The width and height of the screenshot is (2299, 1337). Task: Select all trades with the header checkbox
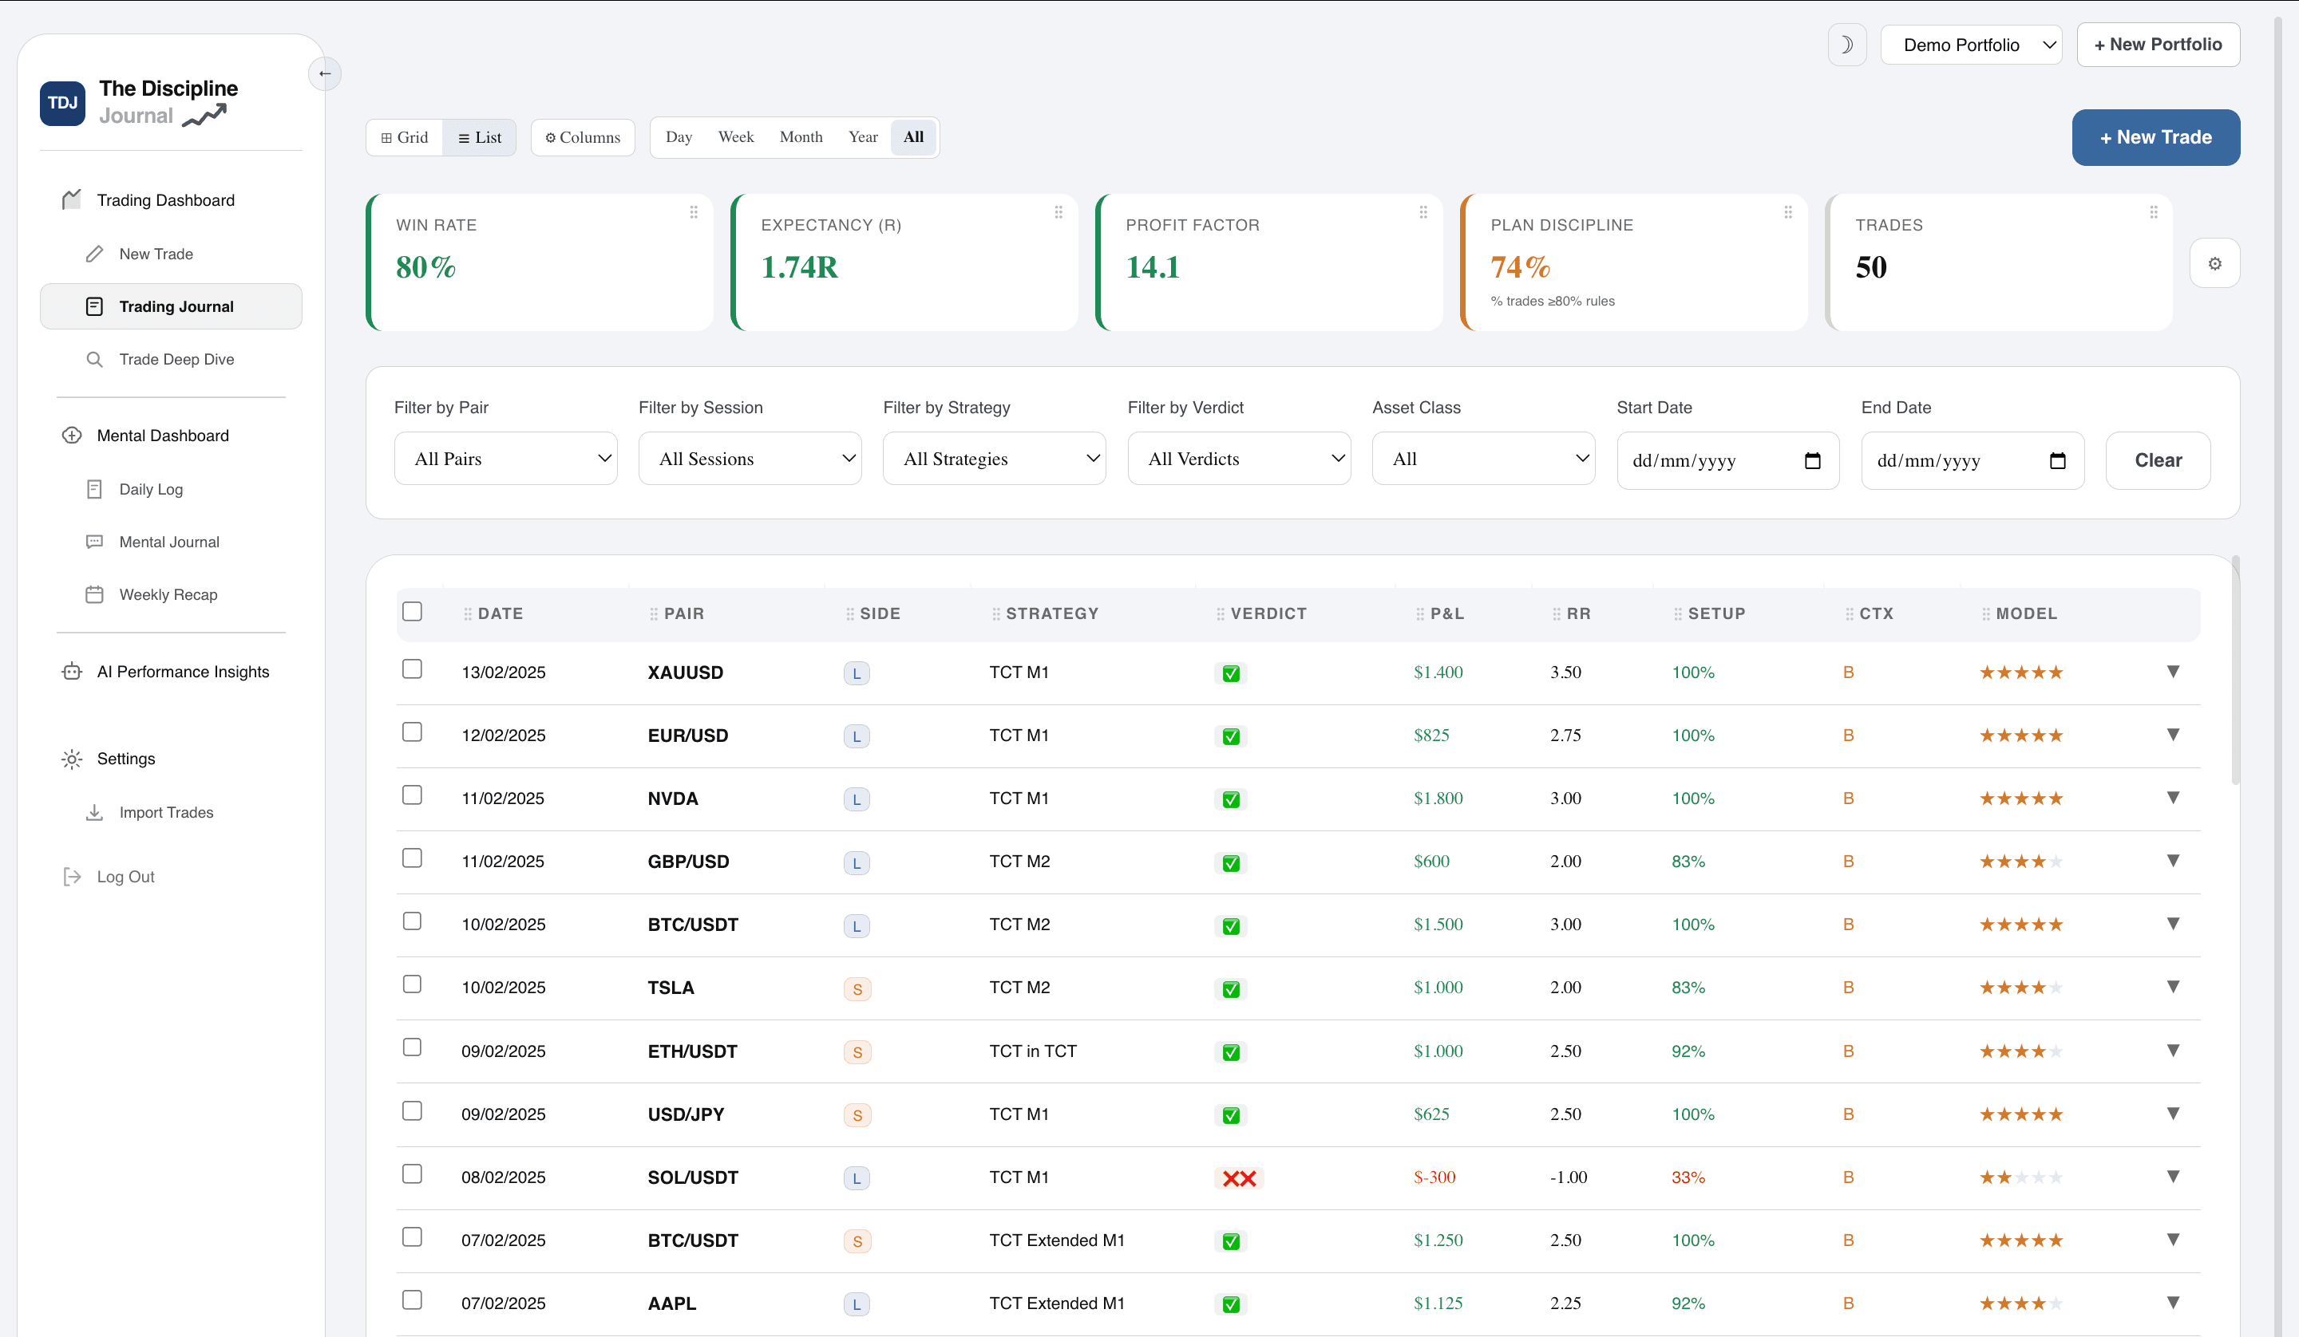point(411,611)
